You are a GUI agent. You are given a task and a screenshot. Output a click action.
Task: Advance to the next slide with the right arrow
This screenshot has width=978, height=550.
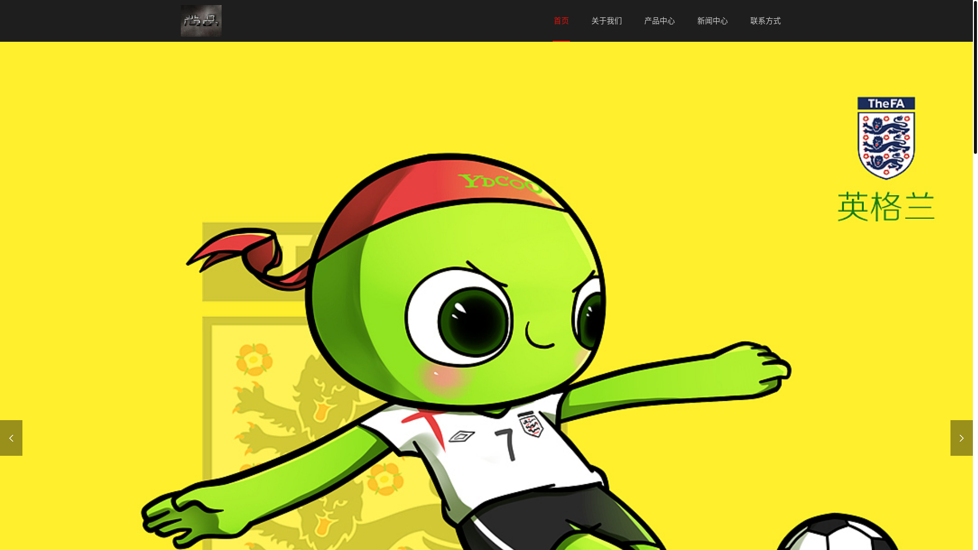tap(962, 438)
